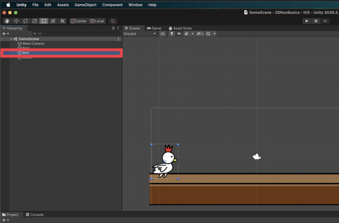This screenshot has height=223, width=339.
Task: Open Hierarchy panel options menu
Action: (x=118, y=28)
